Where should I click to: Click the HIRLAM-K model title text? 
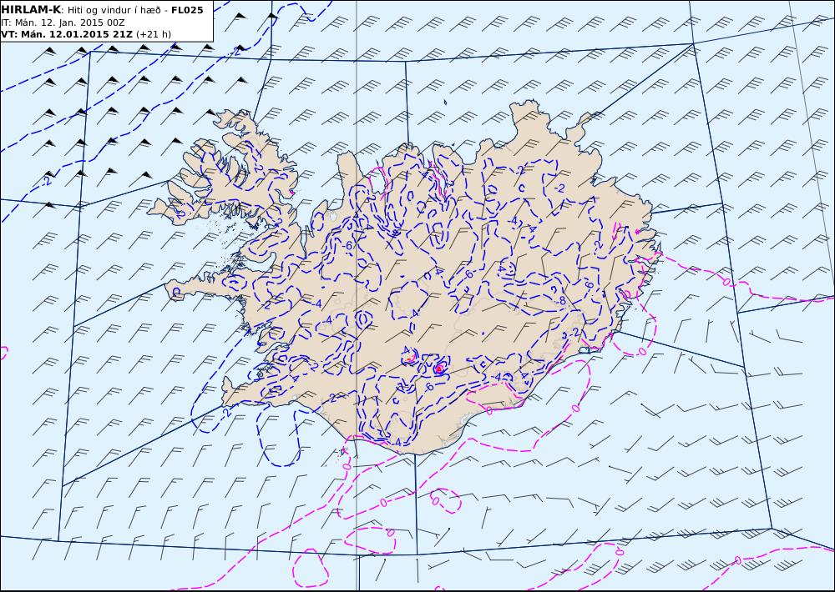(x=31, y=9)
